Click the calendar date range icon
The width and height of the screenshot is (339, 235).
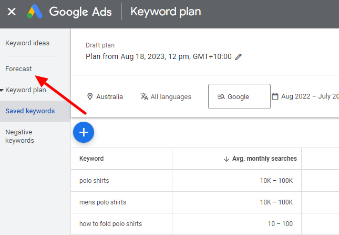(x=275, y=96)
